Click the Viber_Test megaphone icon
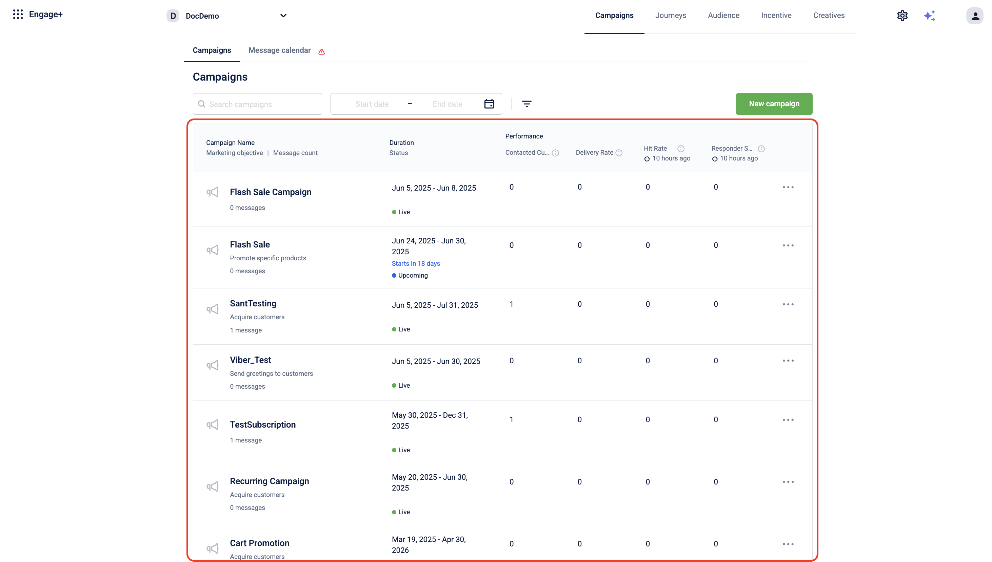The width and height of the screenshot is (992, 562). tap(213, 366)
